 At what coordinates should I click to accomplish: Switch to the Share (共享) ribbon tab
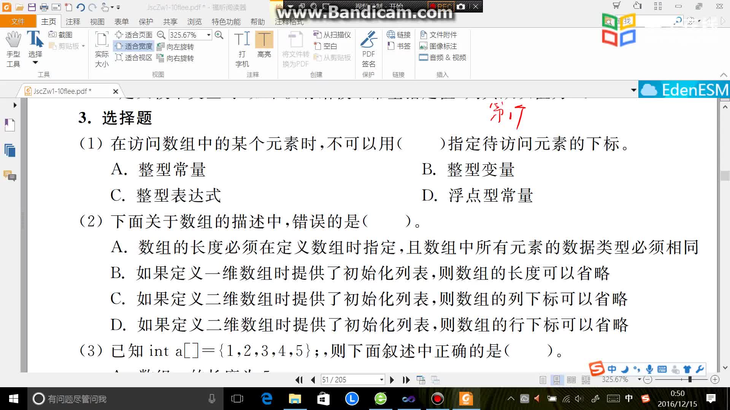[170, 22]
